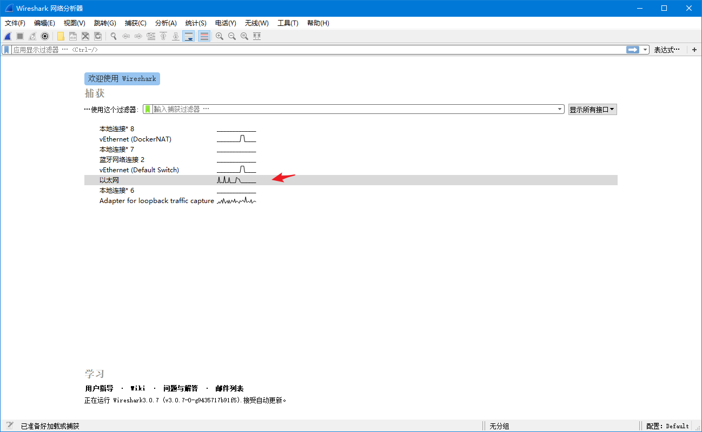Toggle auto-scroll during live capture
This screenshot has width=702, height=432.
[189, 36]
